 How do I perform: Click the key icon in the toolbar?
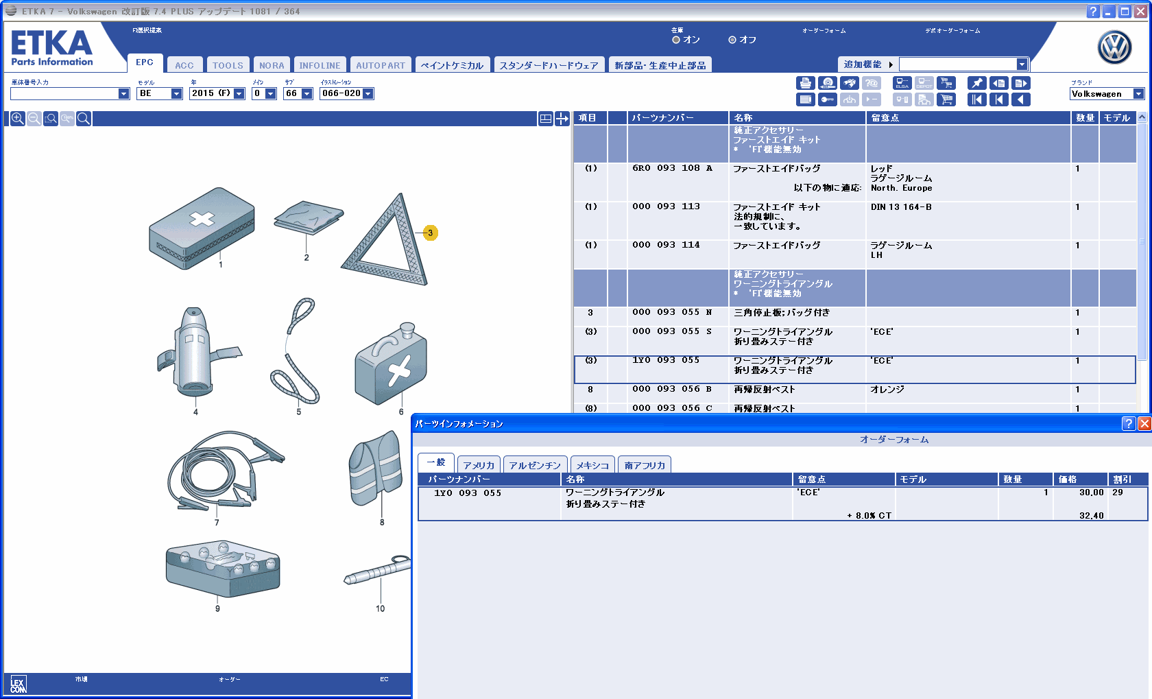pos(828,99)
